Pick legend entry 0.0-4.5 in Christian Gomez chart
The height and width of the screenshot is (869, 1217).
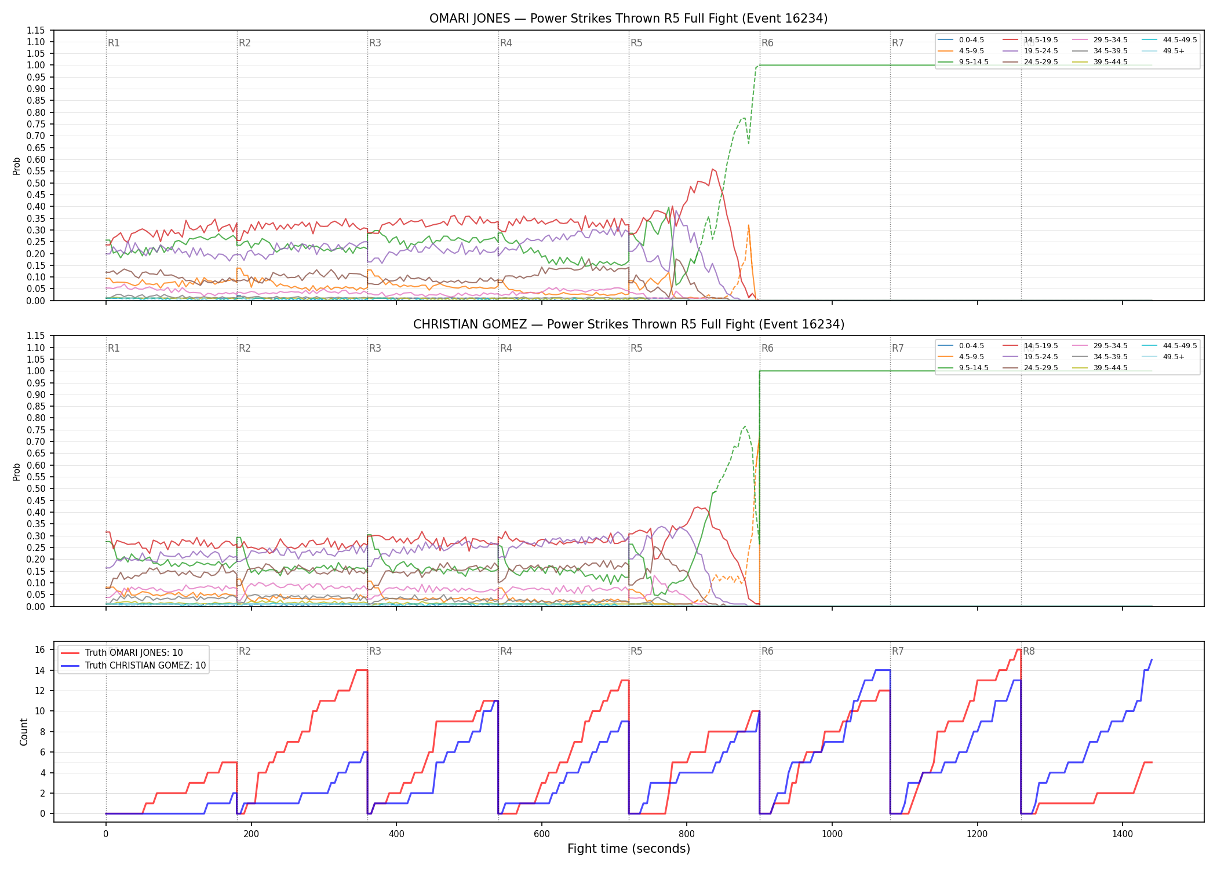pyautogui.click(x=961, y=346)
